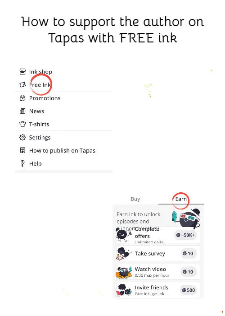Click the ~50K+ ink reward badge

point(185,235)
